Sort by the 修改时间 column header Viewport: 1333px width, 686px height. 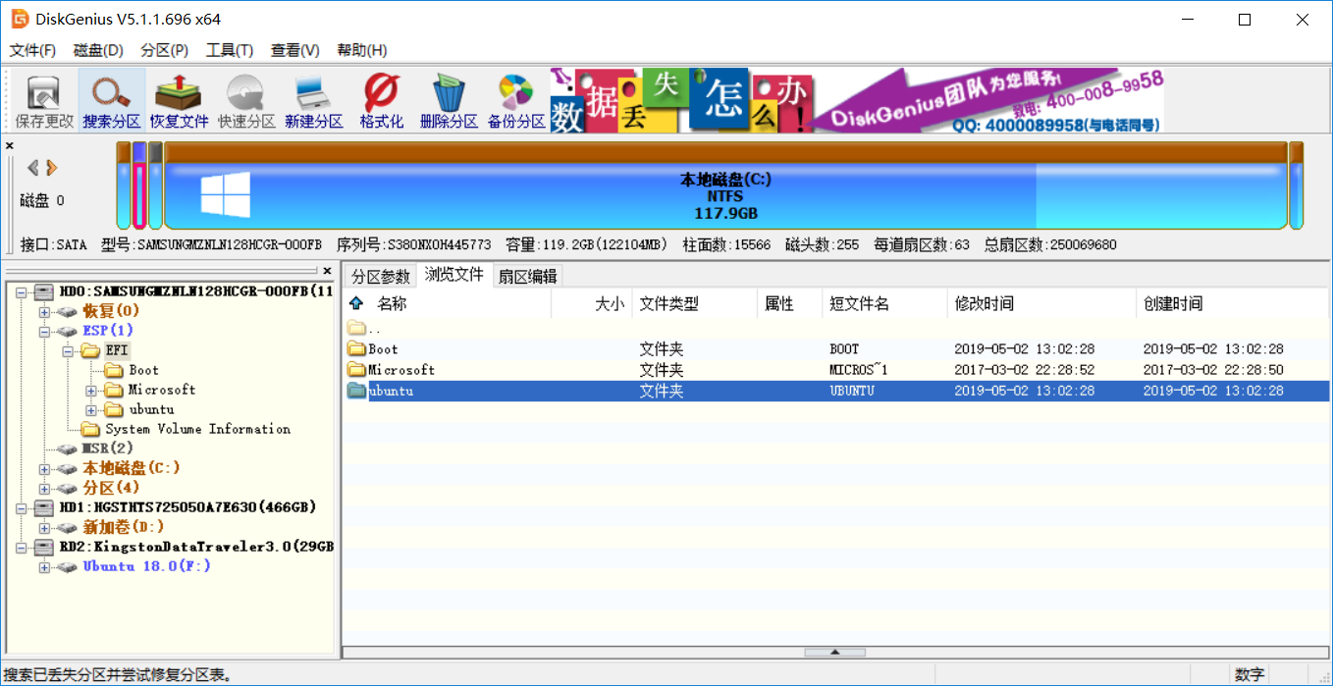click(1041, 304)
